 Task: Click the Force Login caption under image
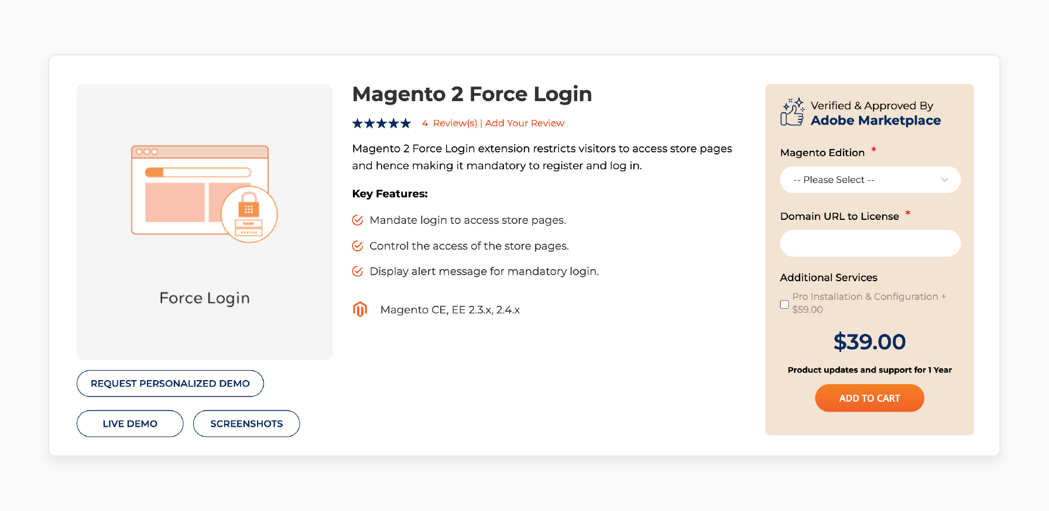pyautogui.click(x=204, y=298)
